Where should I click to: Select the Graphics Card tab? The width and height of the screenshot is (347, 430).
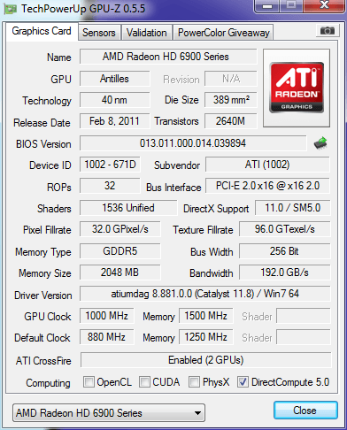pos(42,31)
